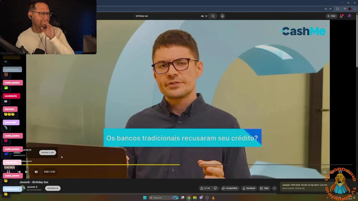Screen dimensions: 358x201
Task: Click the Inscrever-se subscribe button
Action: [x=53, y=188]
